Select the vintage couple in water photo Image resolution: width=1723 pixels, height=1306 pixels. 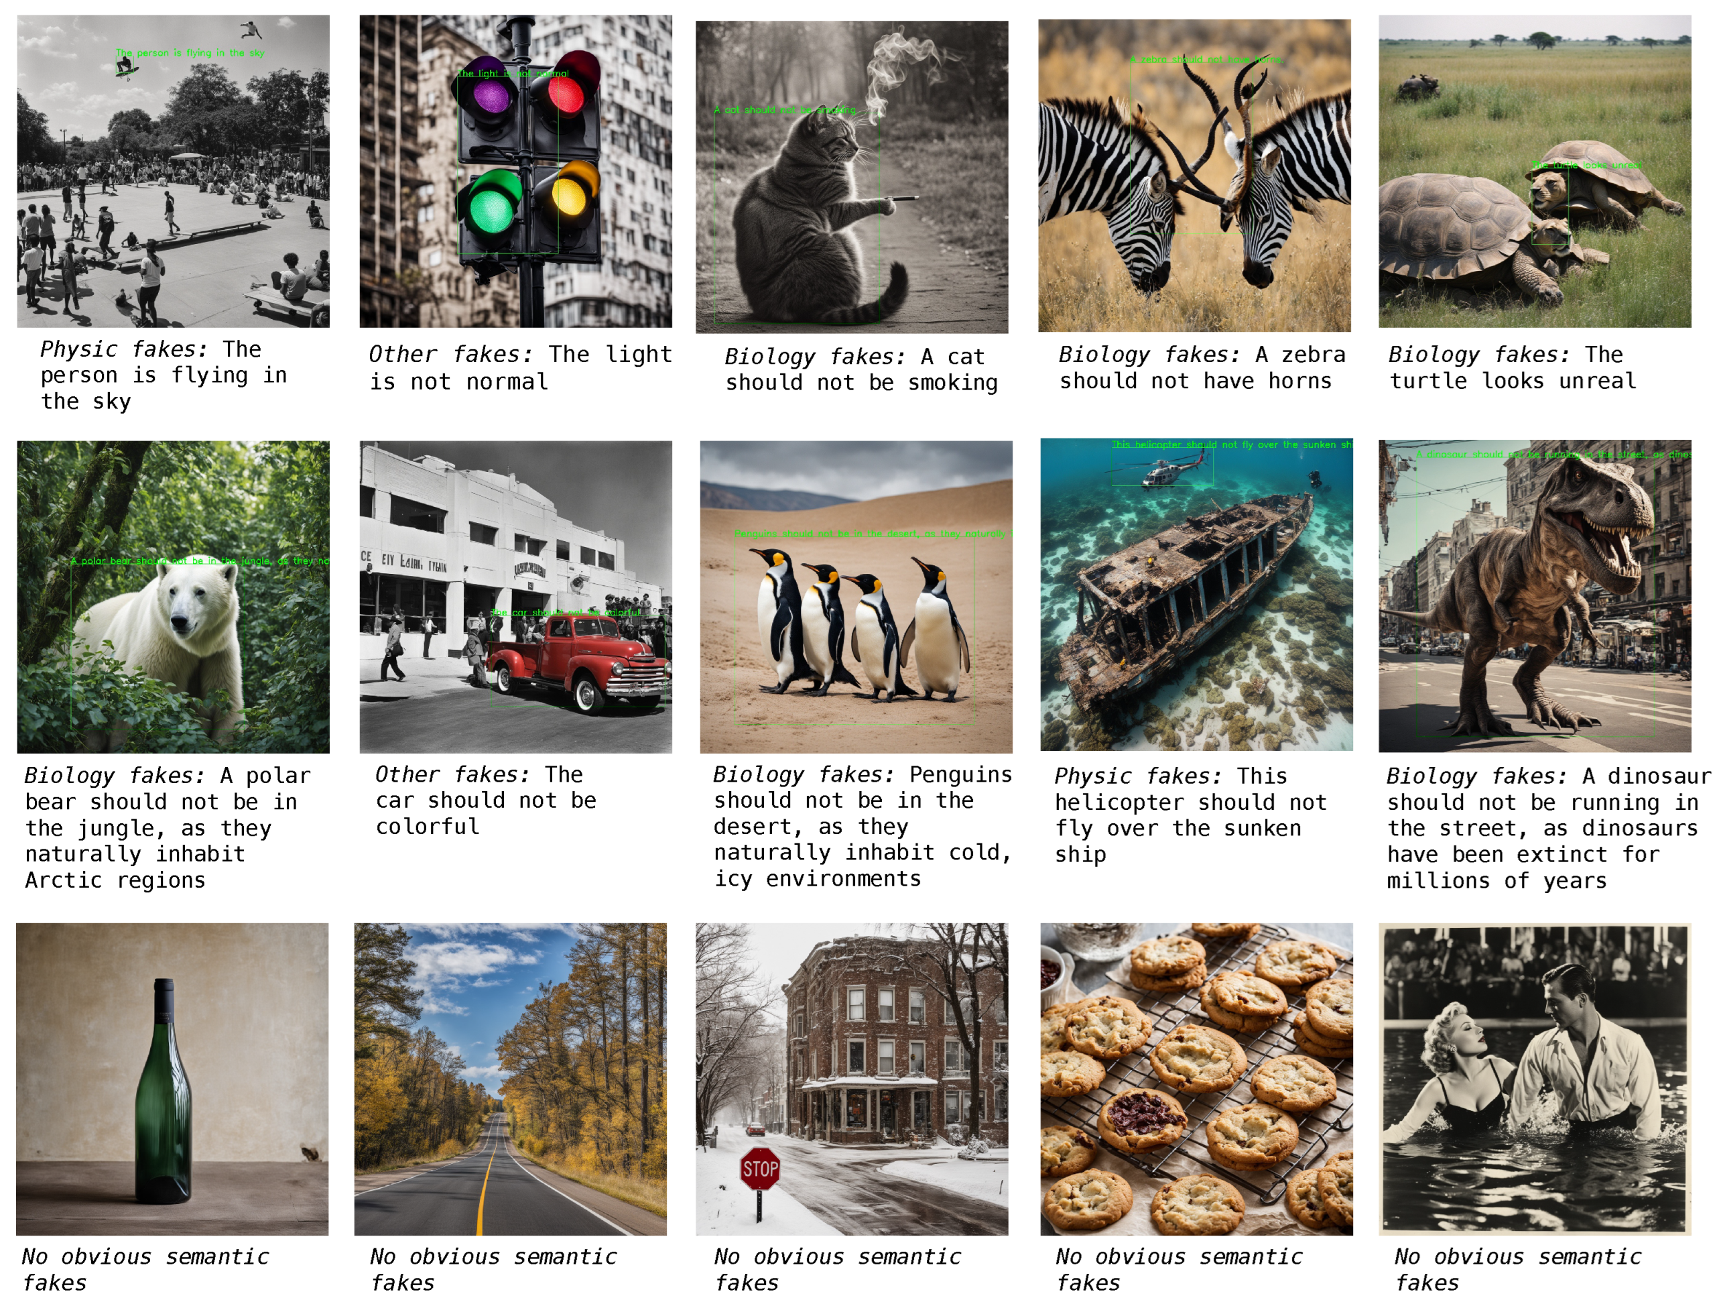coord(1535,1079)
